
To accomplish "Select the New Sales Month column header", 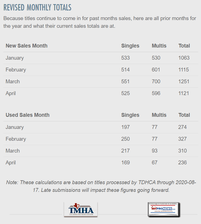I will click(26, 46).
